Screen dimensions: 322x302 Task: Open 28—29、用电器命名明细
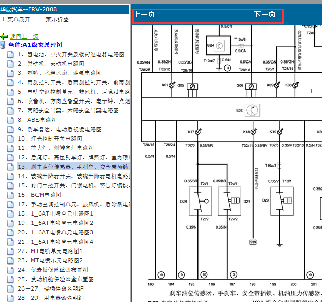(51, 298)
